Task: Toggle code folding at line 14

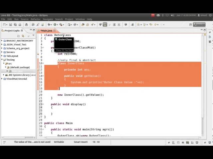Action: [x=43, y=76]
